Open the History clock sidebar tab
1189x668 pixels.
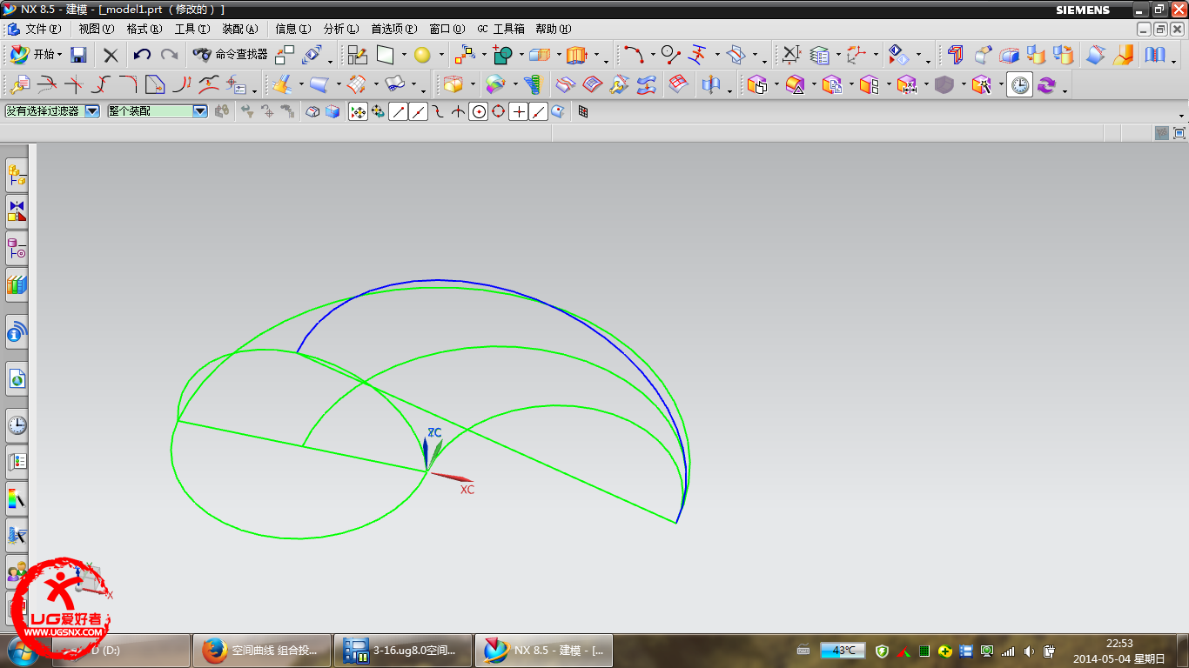point(17,425)
